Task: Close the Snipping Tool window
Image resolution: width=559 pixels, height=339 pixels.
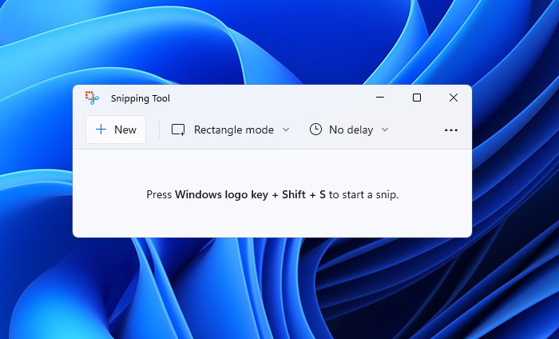Action: click(454, 98)
